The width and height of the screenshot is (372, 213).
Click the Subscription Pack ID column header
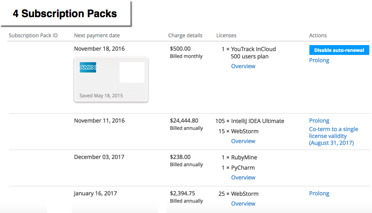coord(33,35)
